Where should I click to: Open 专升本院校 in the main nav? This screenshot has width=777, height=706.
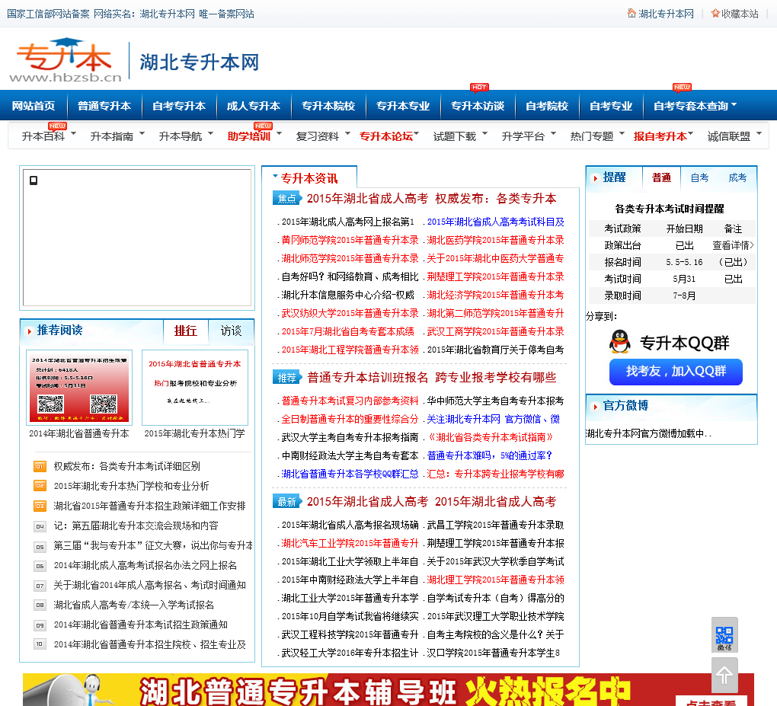[x=328, y=106]
